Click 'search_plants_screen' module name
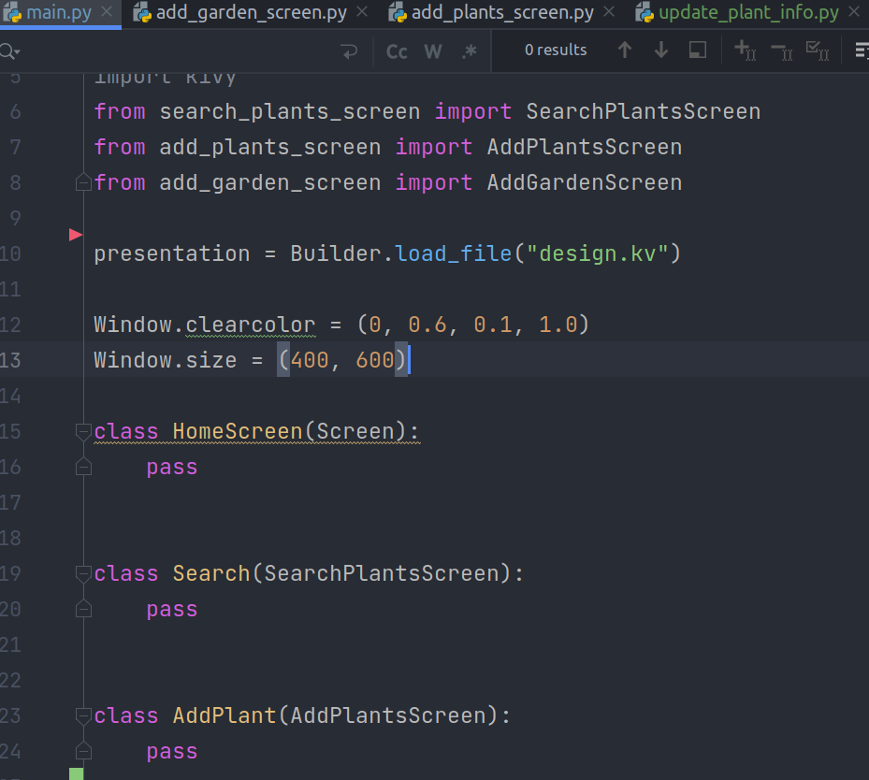869x780 pixels. [290, 111]
